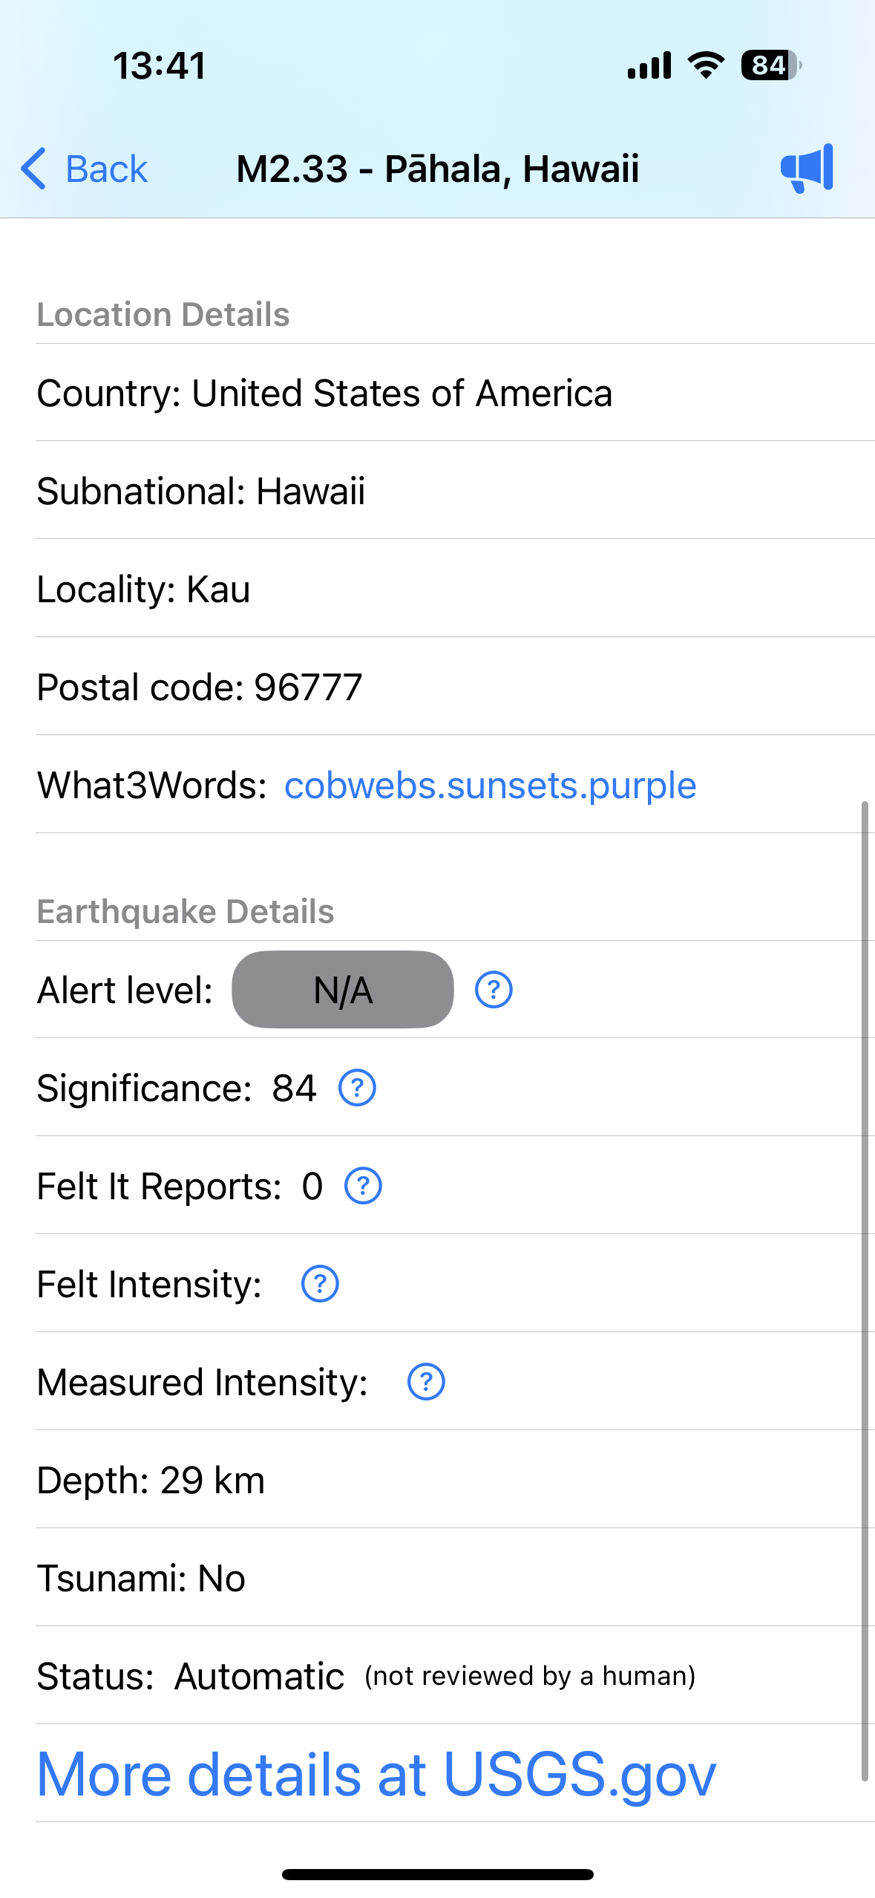Open More details at USGS.gov
This screenshot has width=875, height=1898.
pos(376,1775)
